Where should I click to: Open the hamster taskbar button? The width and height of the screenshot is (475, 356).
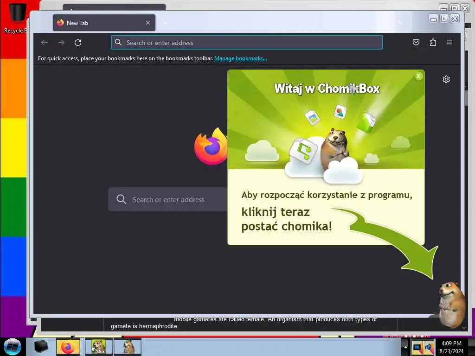coord(128,347)
